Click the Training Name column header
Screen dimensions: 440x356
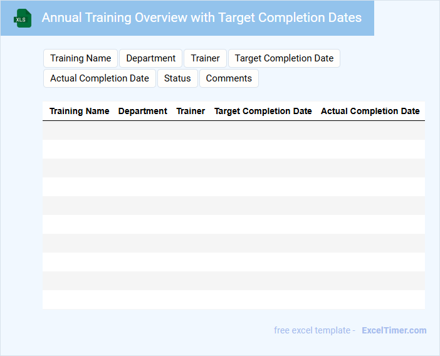(80, 111)
